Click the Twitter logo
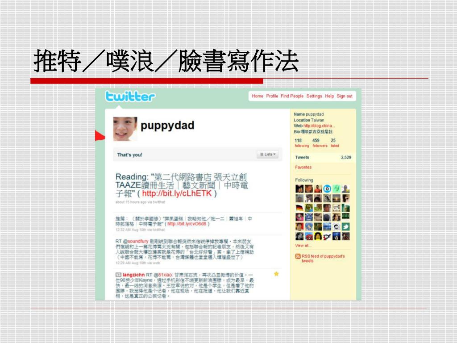This screenshot has width=457, height=343. click(x=130, y=96)
